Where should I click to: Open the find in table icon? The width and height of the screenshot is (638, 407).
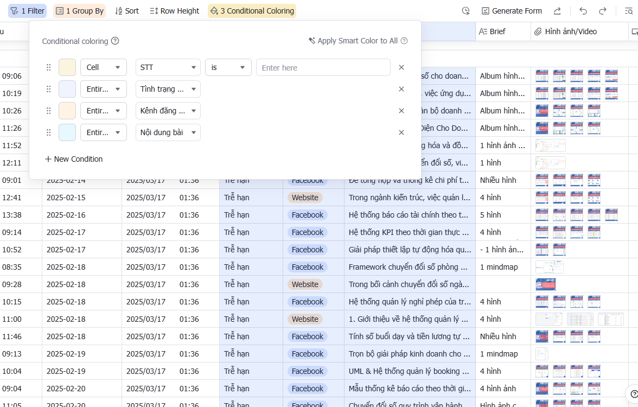click(629, 11)
